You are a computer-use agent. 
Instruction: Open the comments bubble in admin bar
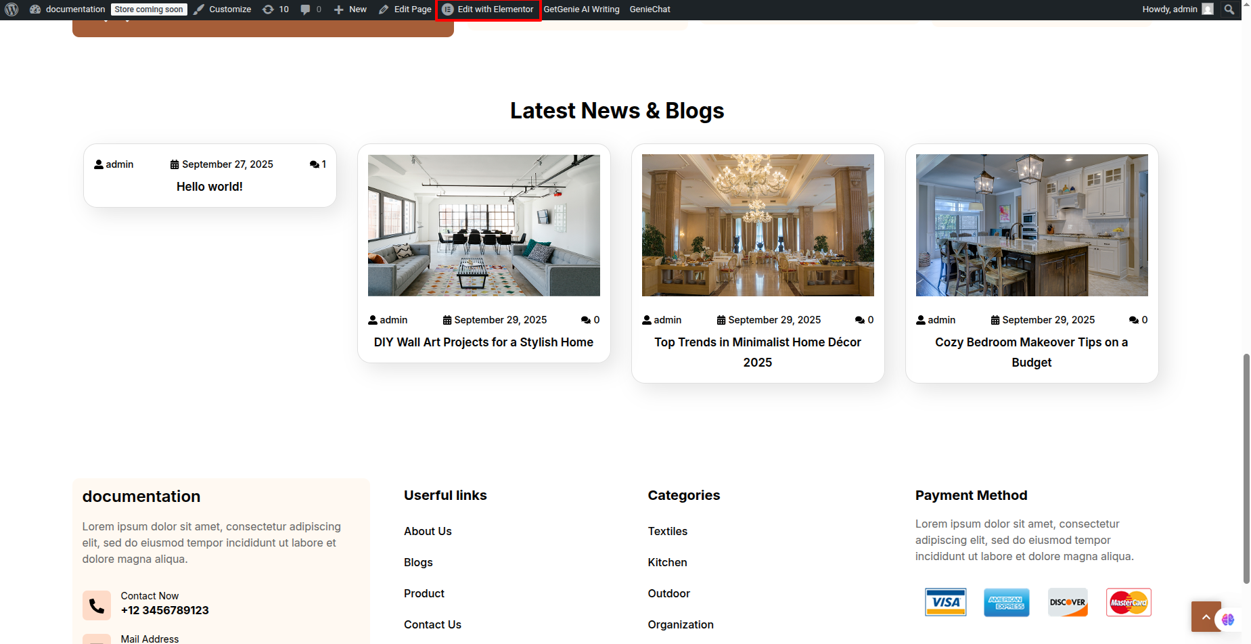tap(311, 9)
